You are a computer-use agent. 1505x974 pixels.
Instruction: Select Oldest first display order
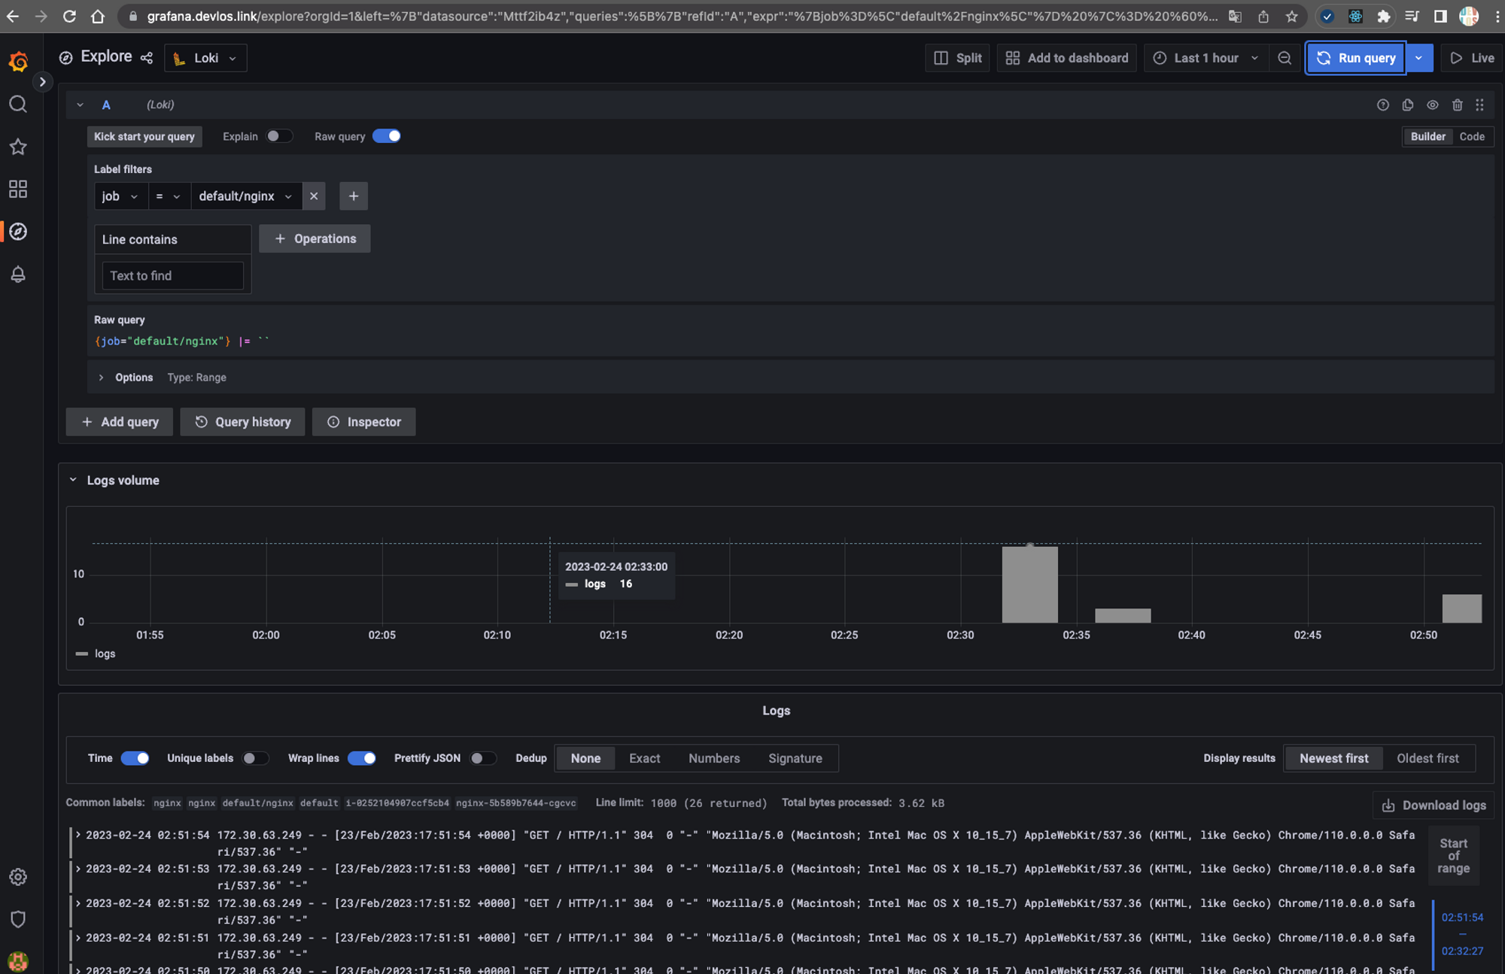(x=1427, y=758)
